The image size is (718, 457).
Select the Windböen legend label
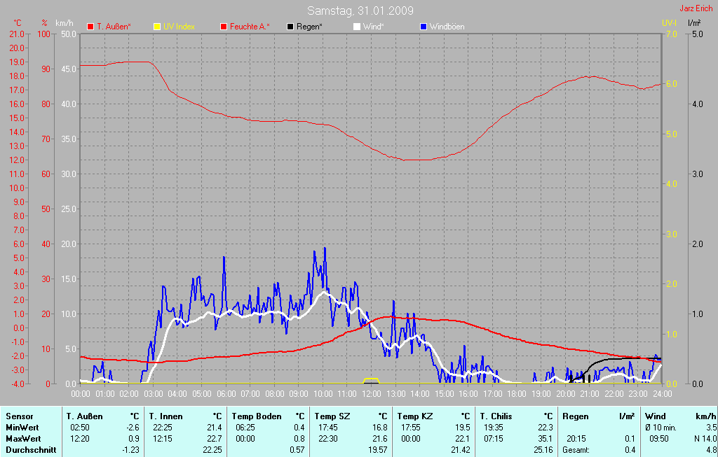click(446, 27)
